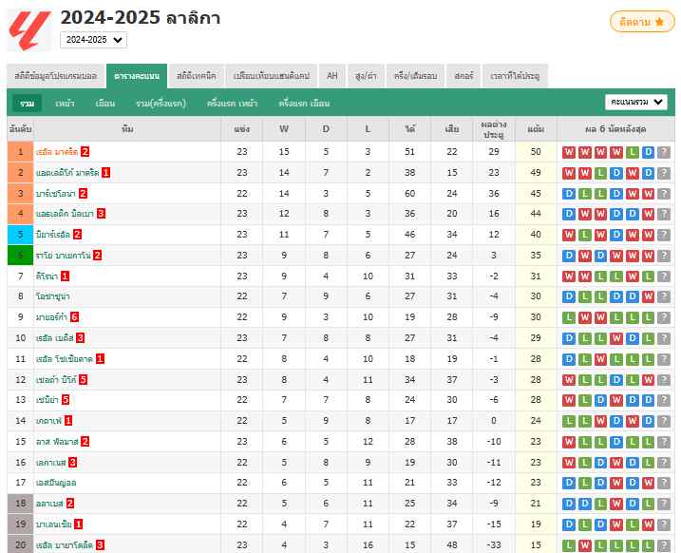Click the gray ? icon in rank 7 row

click(x=664, y=276)
